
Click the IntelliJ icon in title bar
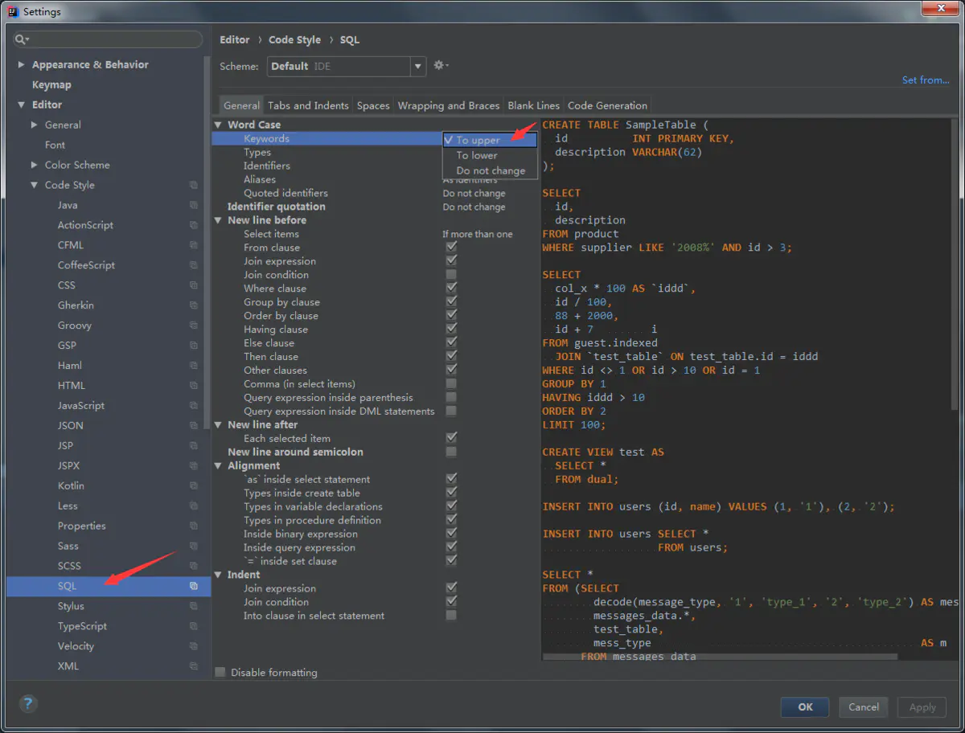click(12, 11)
